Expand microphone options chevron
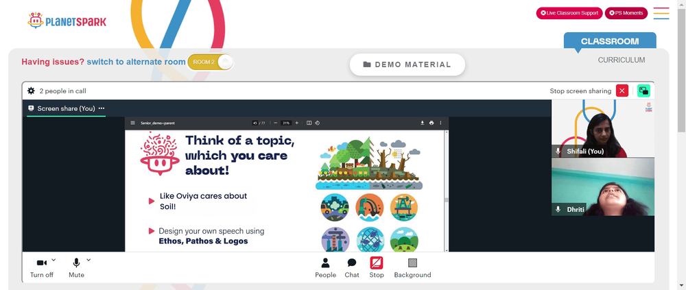The height and width of the screenshot is (290, 686). tap(88, 260)
